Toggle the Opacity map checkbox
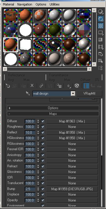 43,200
